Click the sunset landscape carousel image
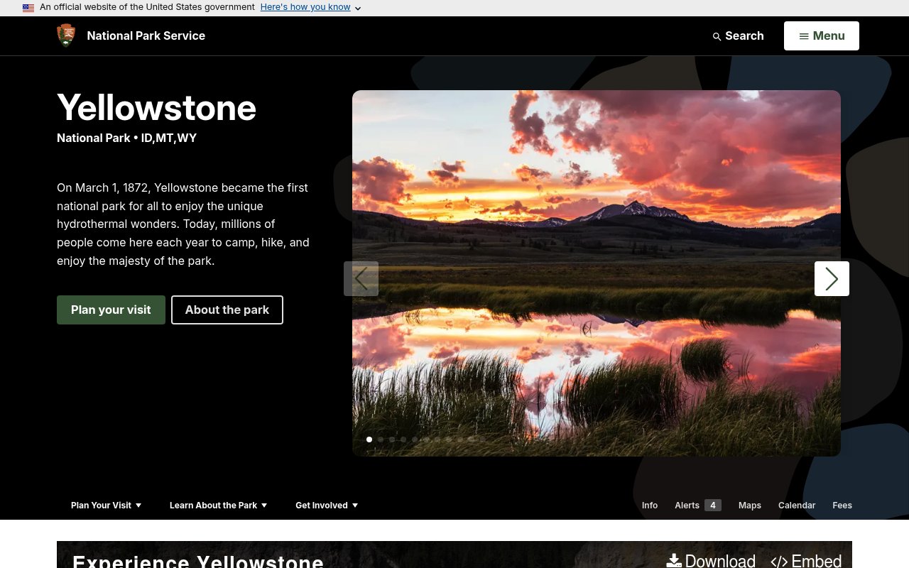Image resolution: width=909 pixels, height=568 pixels. point(597,273)
